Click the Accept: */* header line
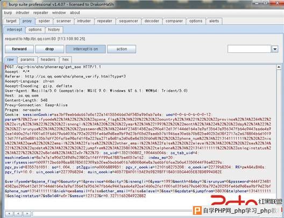The width and height of the screenshot is (284, 218). [x=17, y=71]
